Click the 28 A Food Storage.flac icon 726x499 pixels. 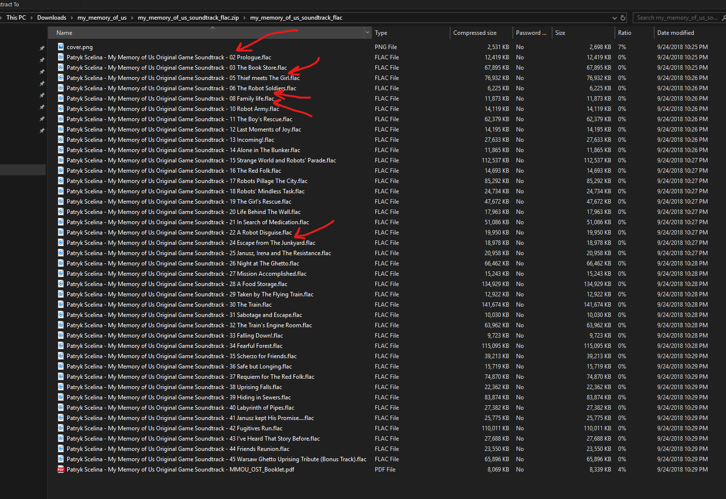click(x=61, y=284)
